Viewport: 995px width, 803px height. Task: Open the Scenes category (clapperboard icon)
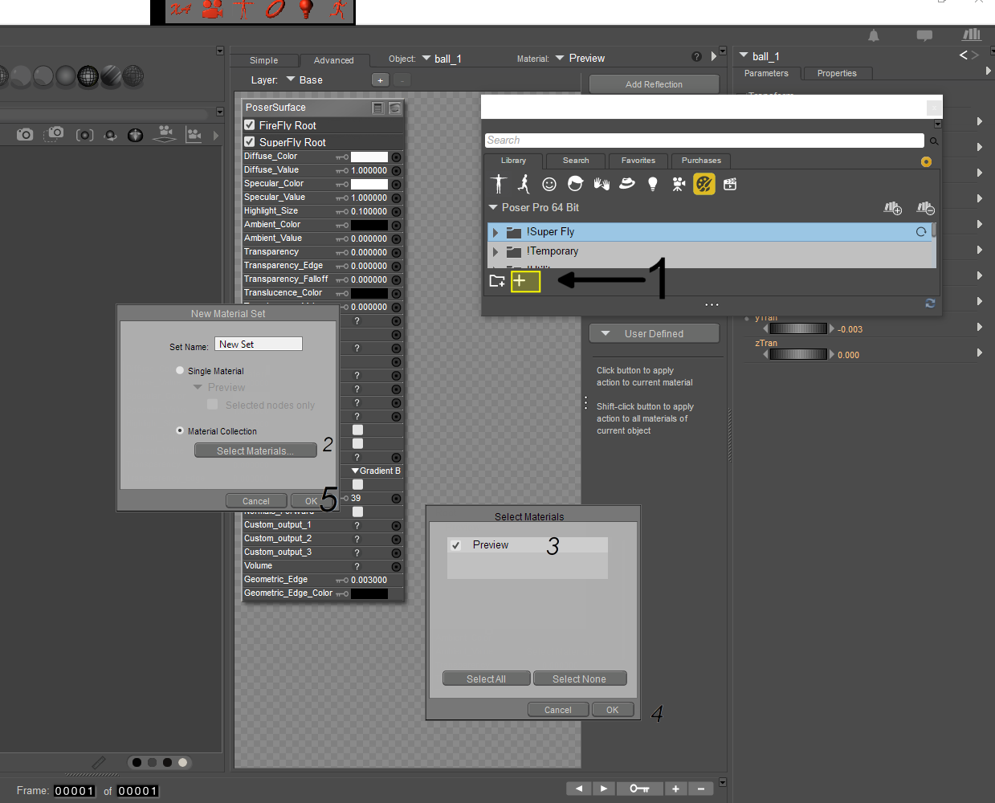730,184
